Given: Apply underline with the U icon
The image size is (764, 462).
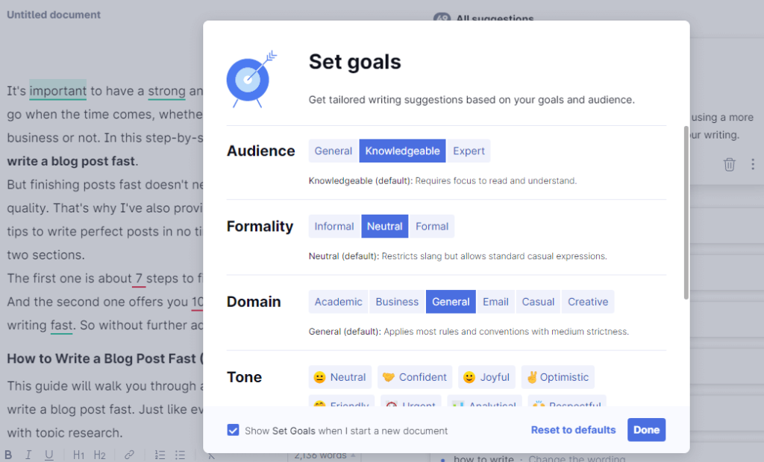Looking at the screenshot, I should coord(48,455).
